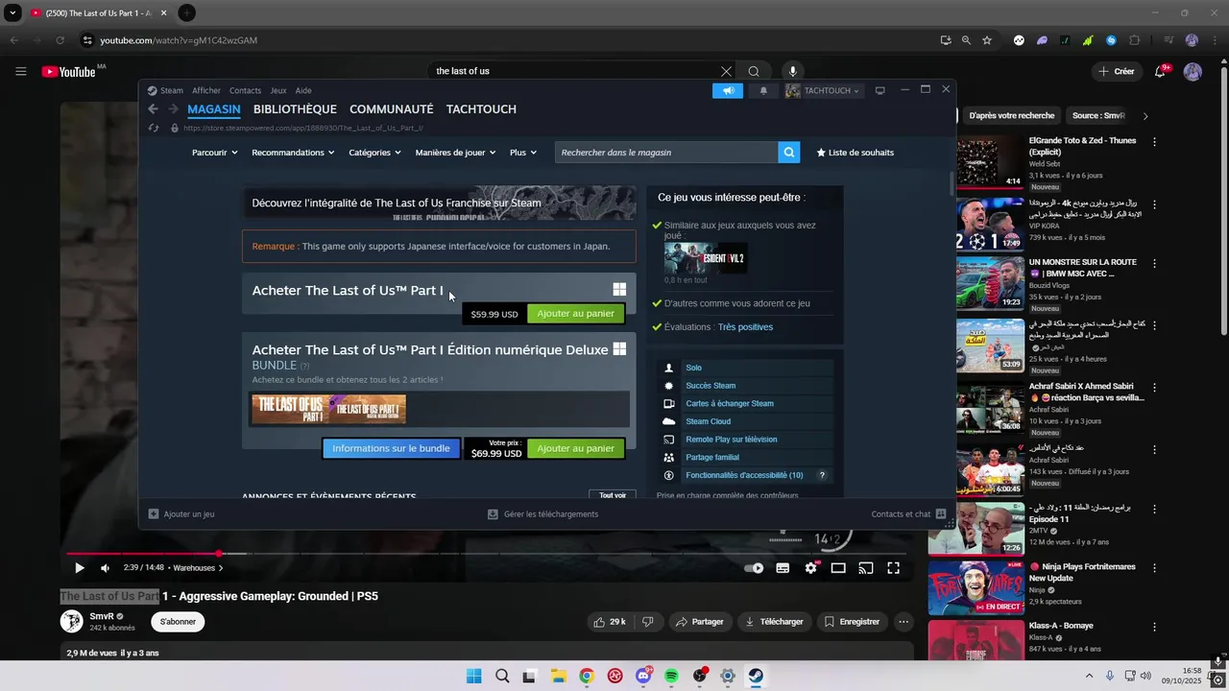The height and width of the screenshot is (691, 1229).
Task: Click the Steam store search field
Action: 666,153
